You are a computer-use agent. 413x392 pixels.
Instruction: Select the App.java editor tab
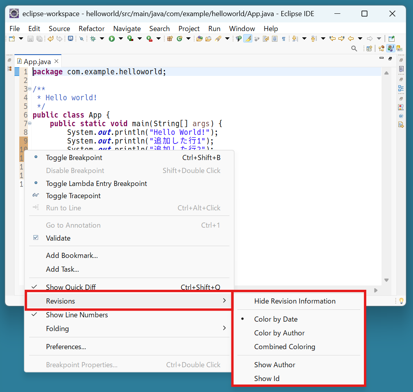point(38,61)
